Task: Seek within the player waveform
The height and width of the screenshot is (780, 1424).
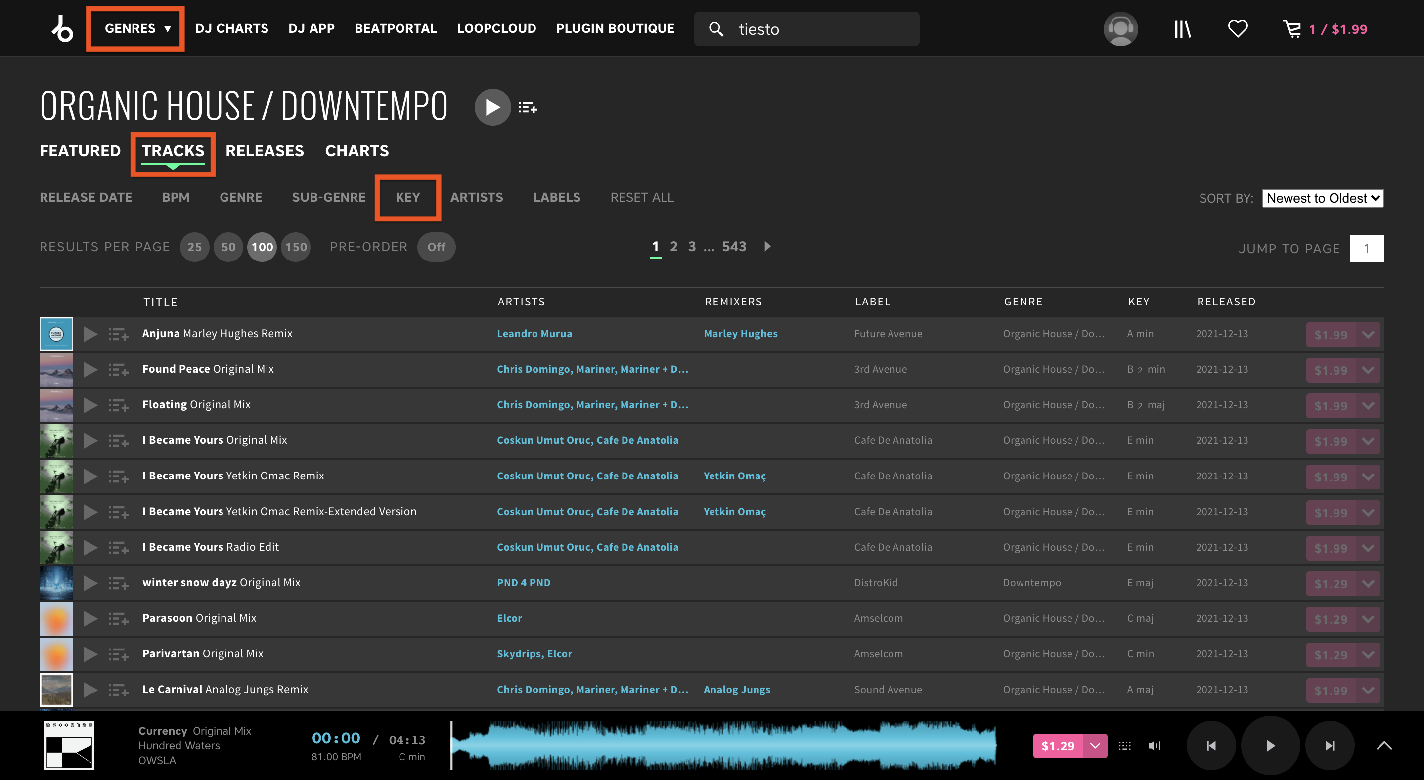Action: [x=723, y=745]
